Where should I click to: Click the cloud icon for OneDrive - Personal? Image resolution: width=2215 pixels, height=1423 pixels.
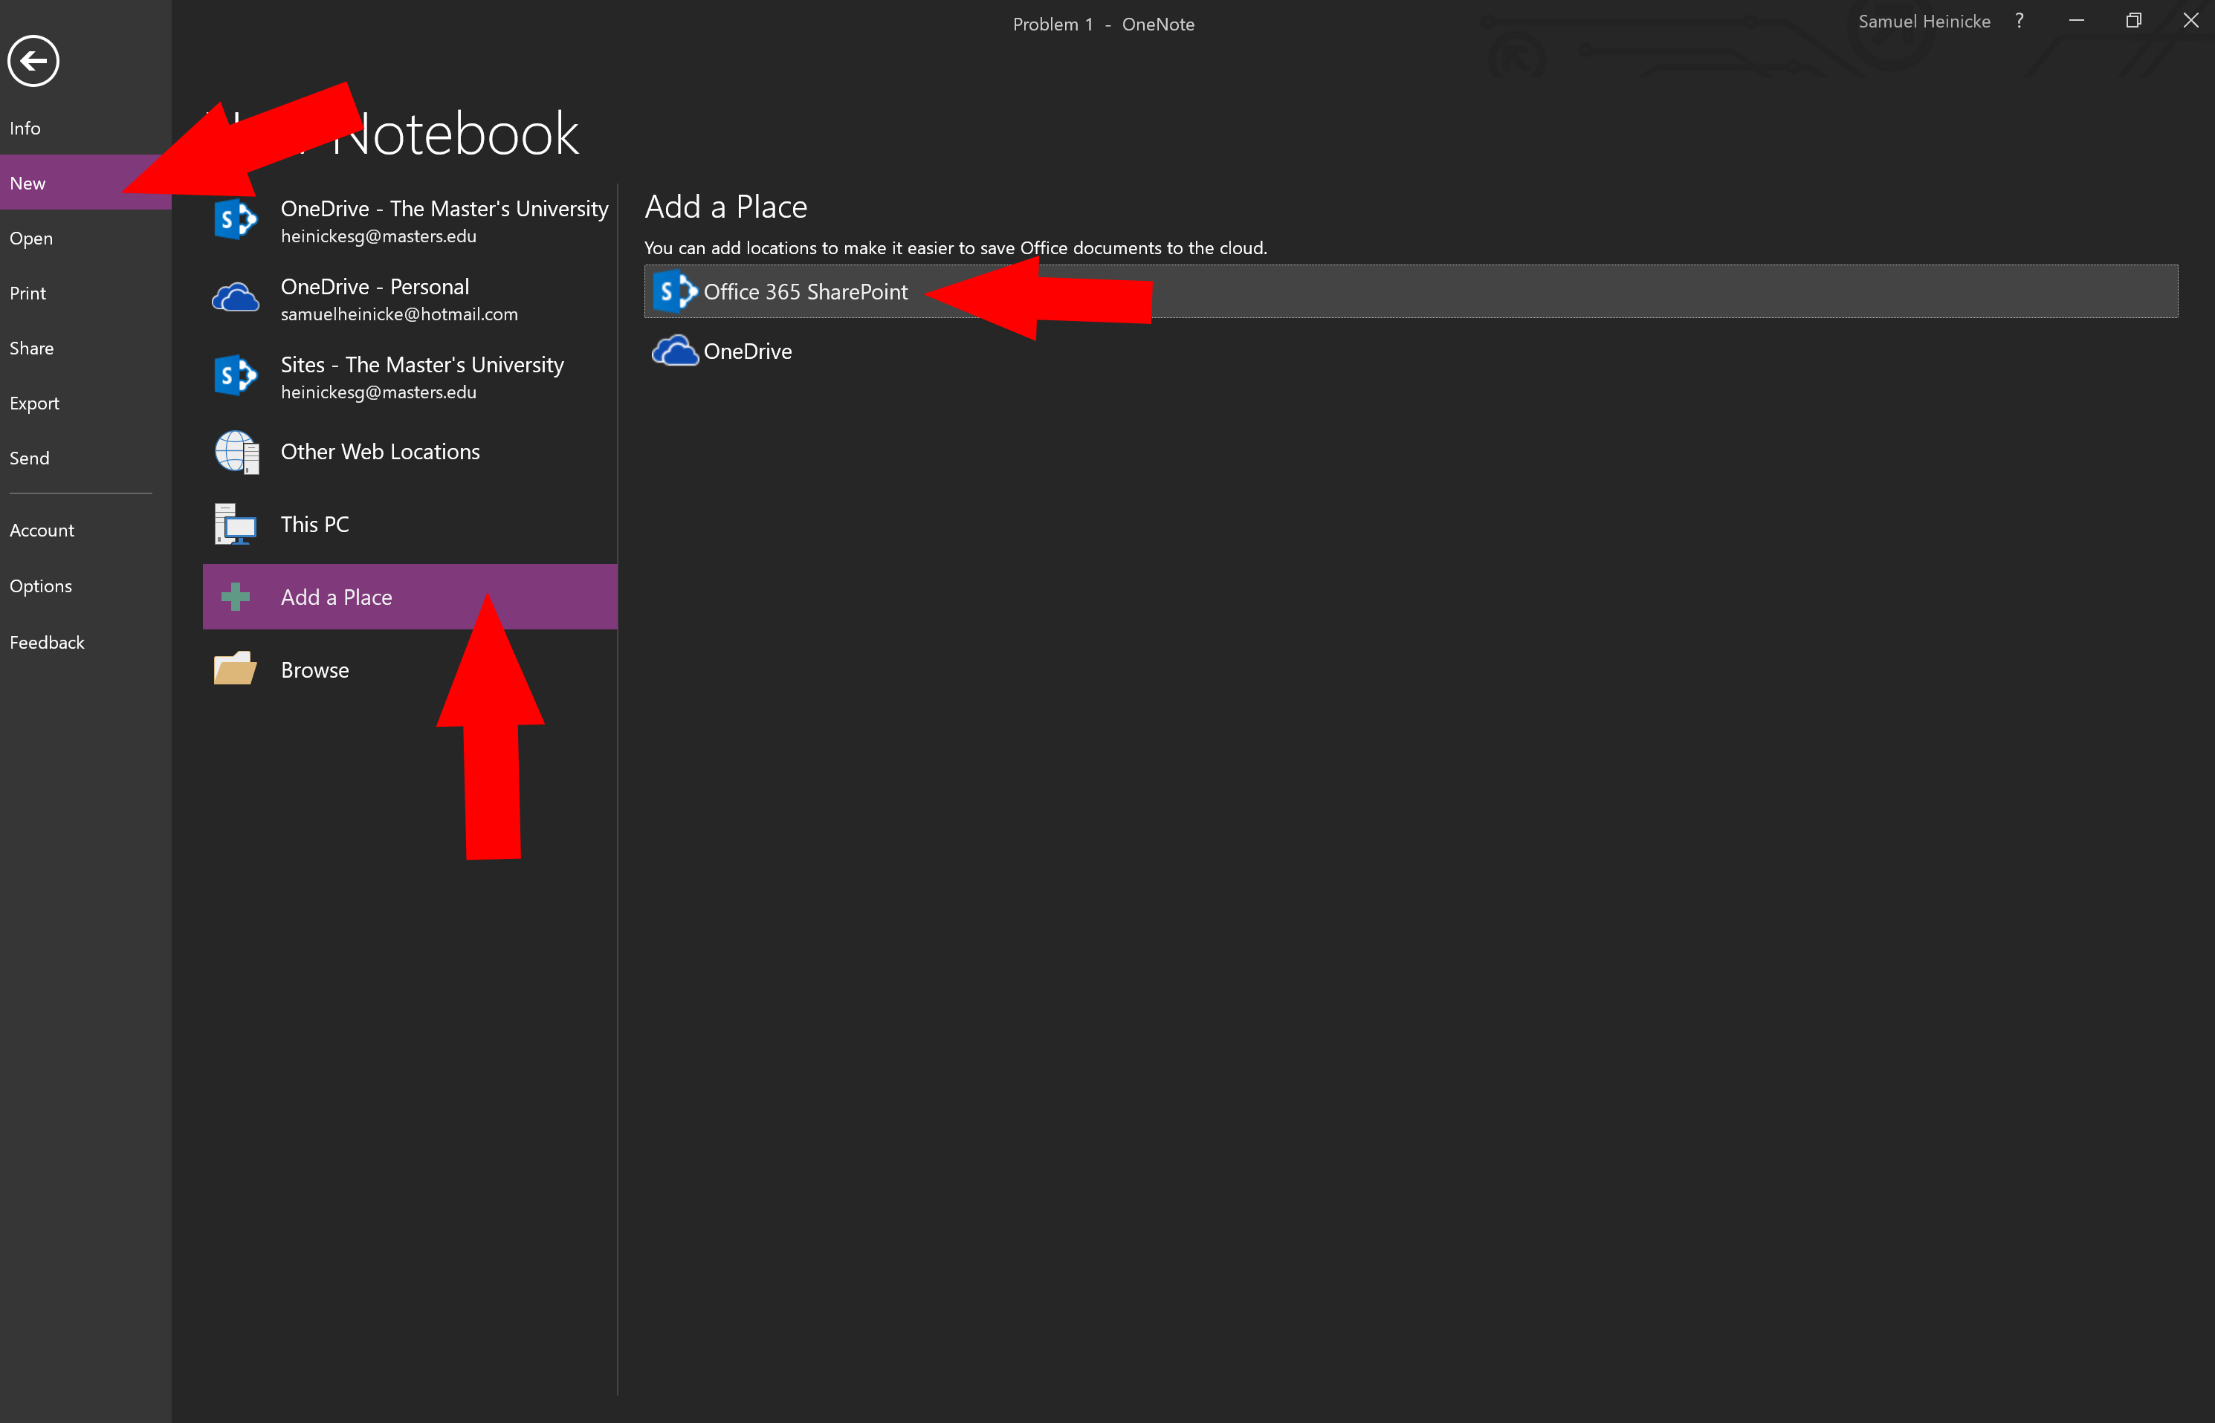click(235, 297)
